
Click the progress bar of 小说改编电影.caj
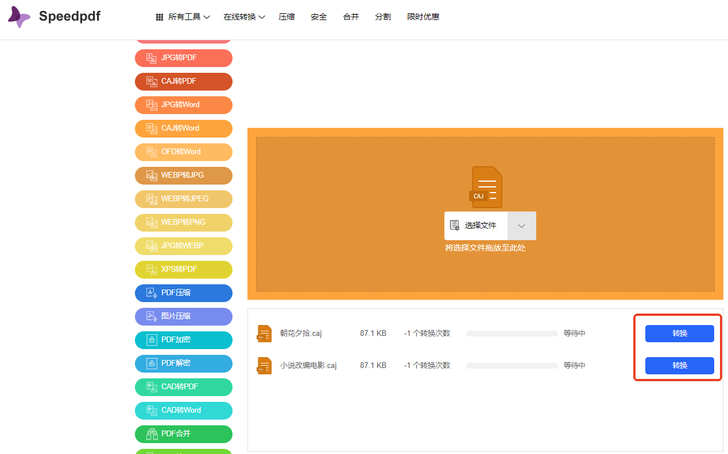(511, 365)
